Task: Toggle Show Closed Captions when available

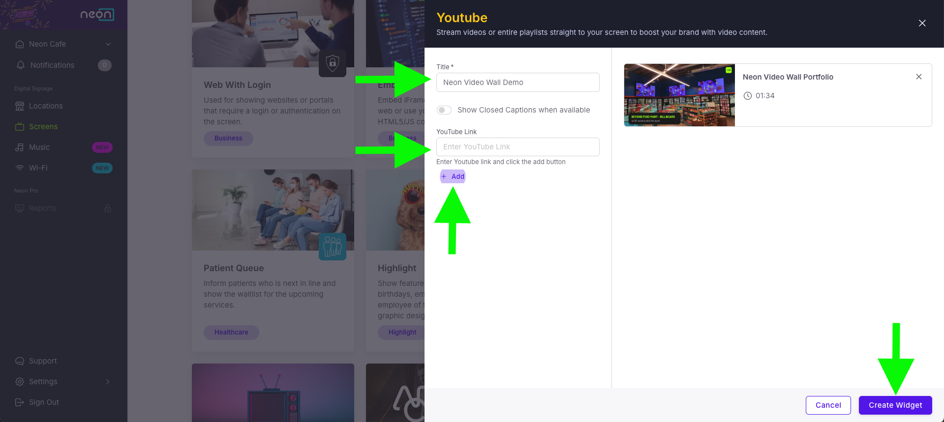Action: (444, 110)
